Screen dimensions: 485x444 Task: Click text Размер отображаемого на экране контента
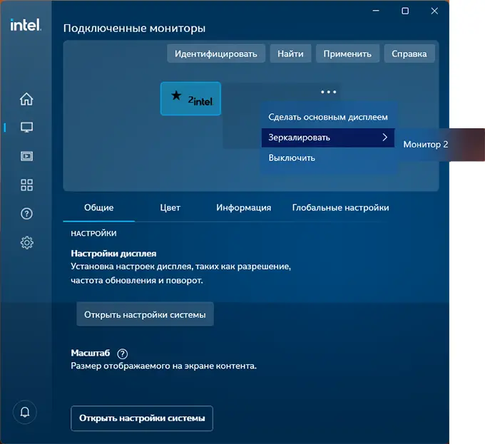(163, 366)
